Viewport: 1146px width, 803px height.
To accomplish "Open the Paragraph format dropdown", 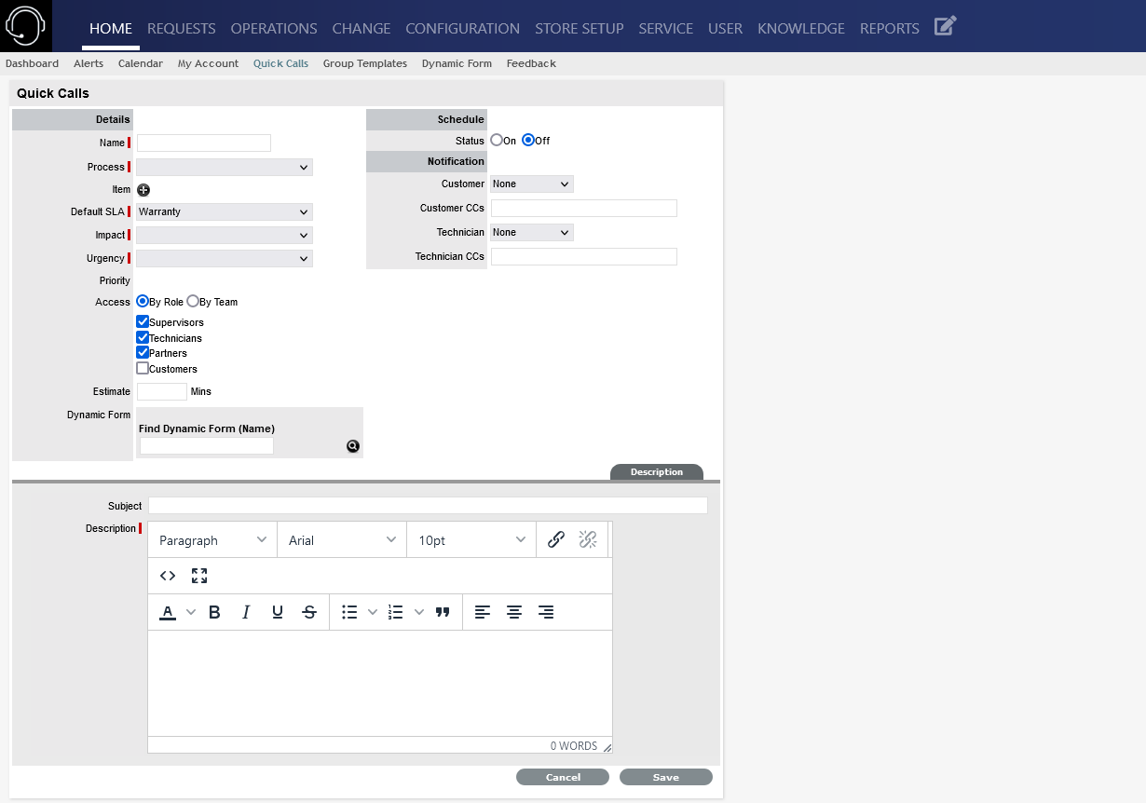I will tap(212, 540).
